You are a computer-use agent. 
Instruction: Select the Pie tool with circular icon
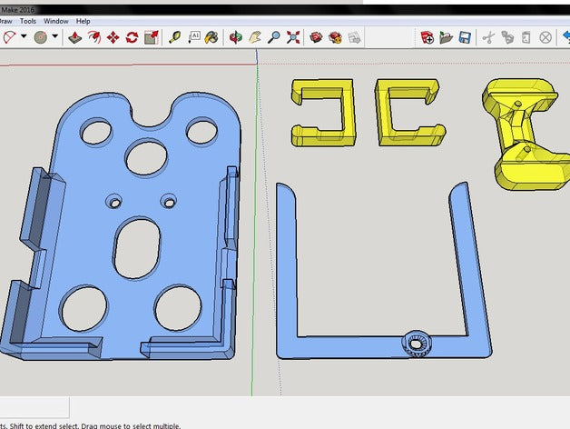40,37
